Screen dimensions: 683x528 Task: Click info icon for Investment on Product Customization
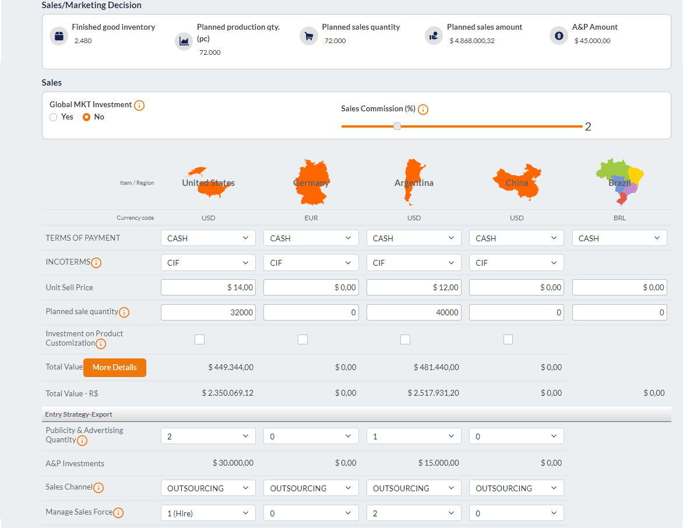coord(101,344)
